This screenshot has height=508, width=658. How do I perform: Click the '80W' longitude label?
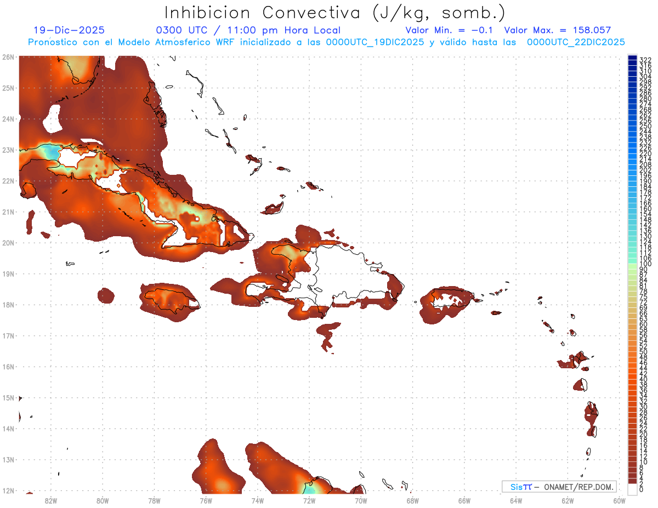103,500
